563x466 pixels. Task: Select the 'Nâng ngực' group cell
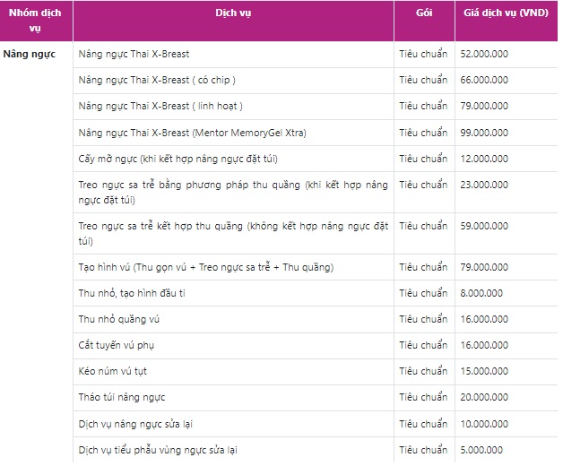30,54
